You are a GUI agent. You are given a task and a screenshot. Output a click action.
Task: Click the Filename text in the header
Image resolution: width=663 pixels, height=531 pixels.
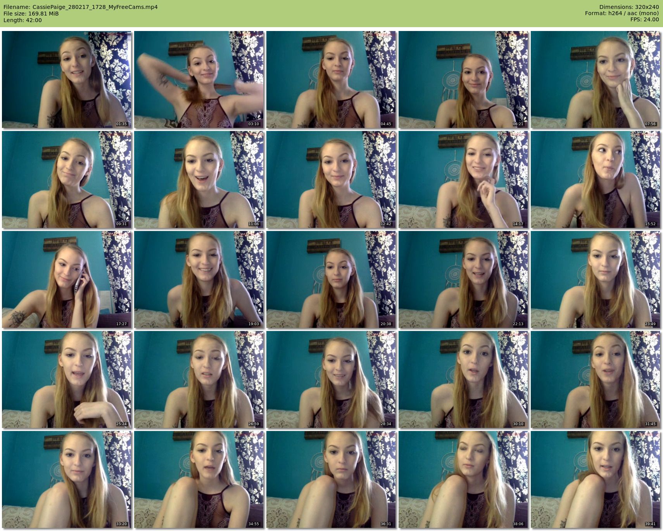80,7
